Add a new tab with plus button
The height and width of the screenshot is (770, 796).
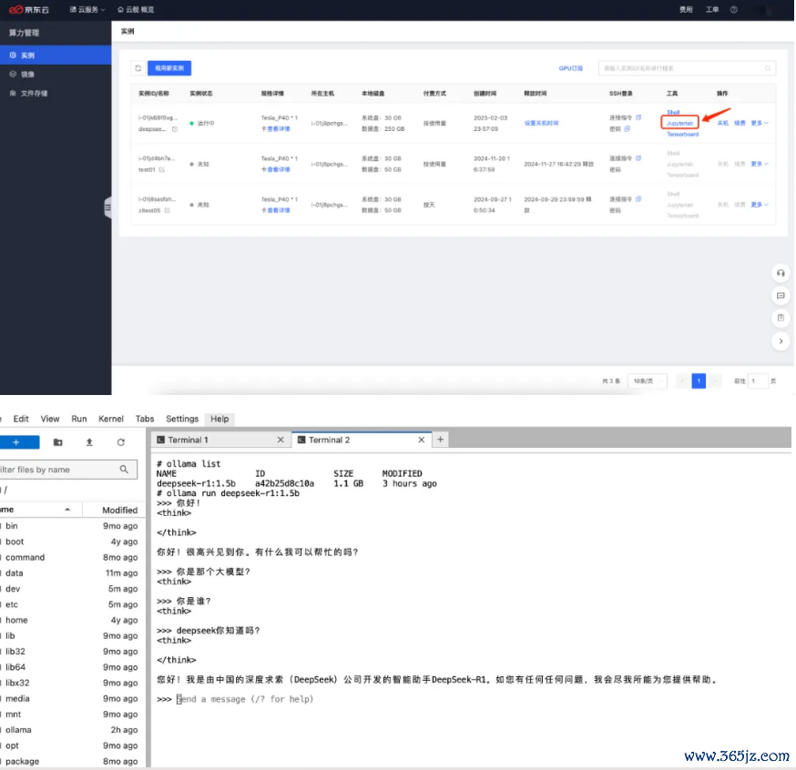point(440,440)
